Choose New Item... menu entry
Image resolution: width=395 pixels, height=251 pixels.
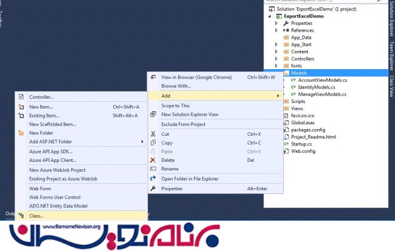pyautogui.click(x=81, y=107)
